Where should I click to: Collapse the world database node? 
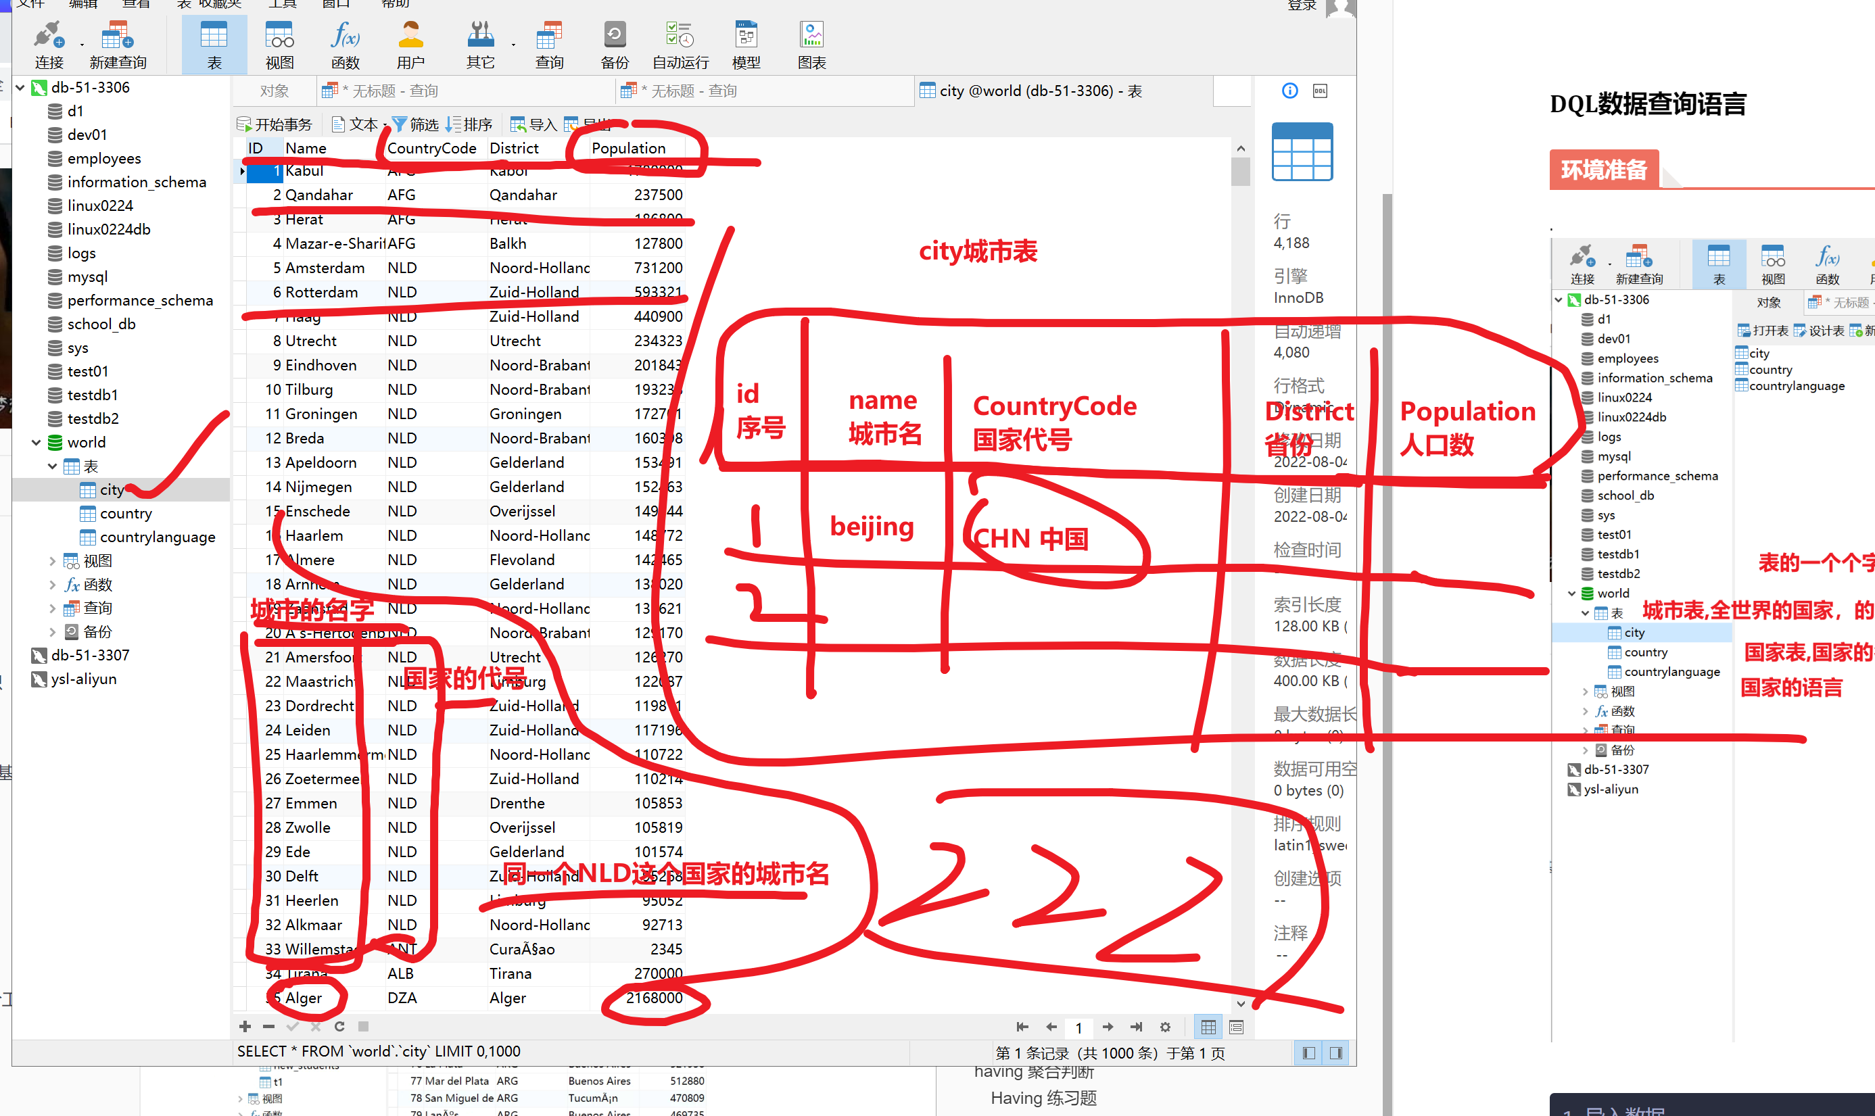tap(36, 442)
